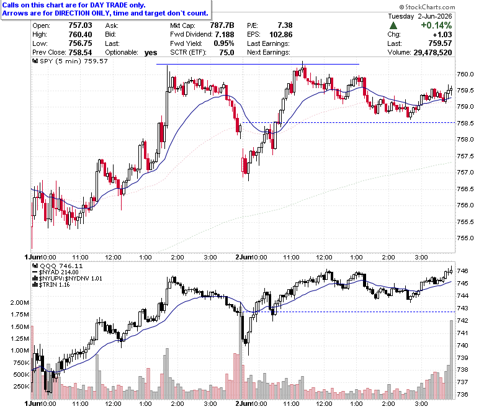Select the QQQ 746.11 legend label
This screenshot has height=409, width=484.
point(61,266)
